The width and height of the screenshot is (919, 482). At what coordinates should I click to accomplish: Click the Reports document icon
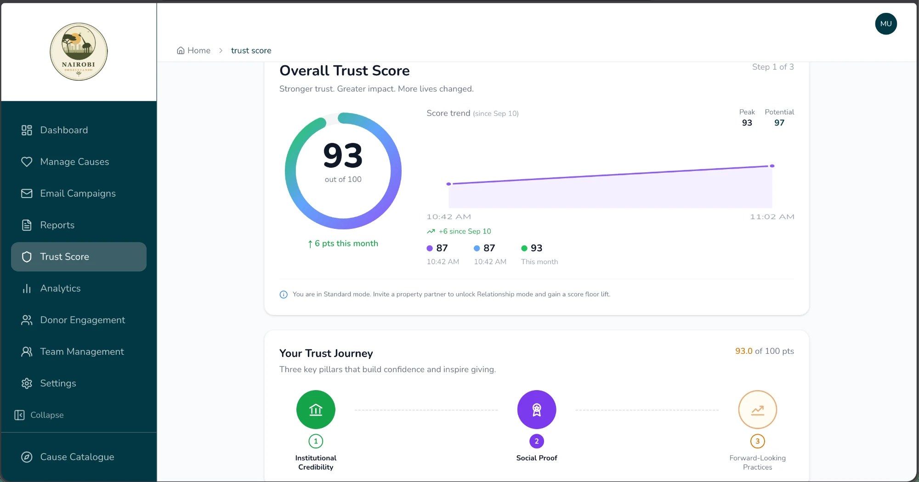(x=27, y=225)
